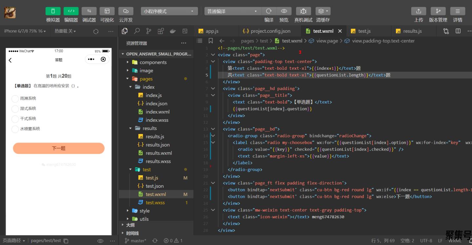Open the search sidebar icon

click(137, 31)
